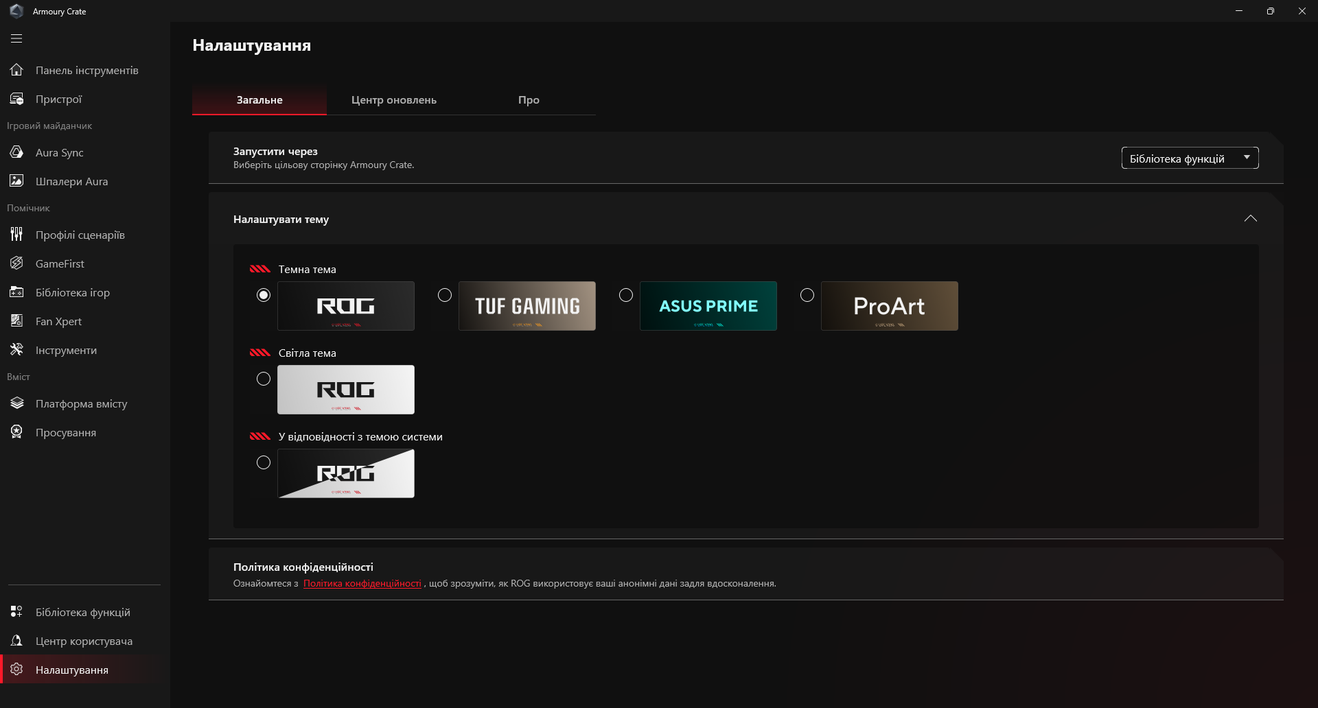Click the Запустити через heading
This screenshot has width=1318, height=708.
click(x=275, y=152)
